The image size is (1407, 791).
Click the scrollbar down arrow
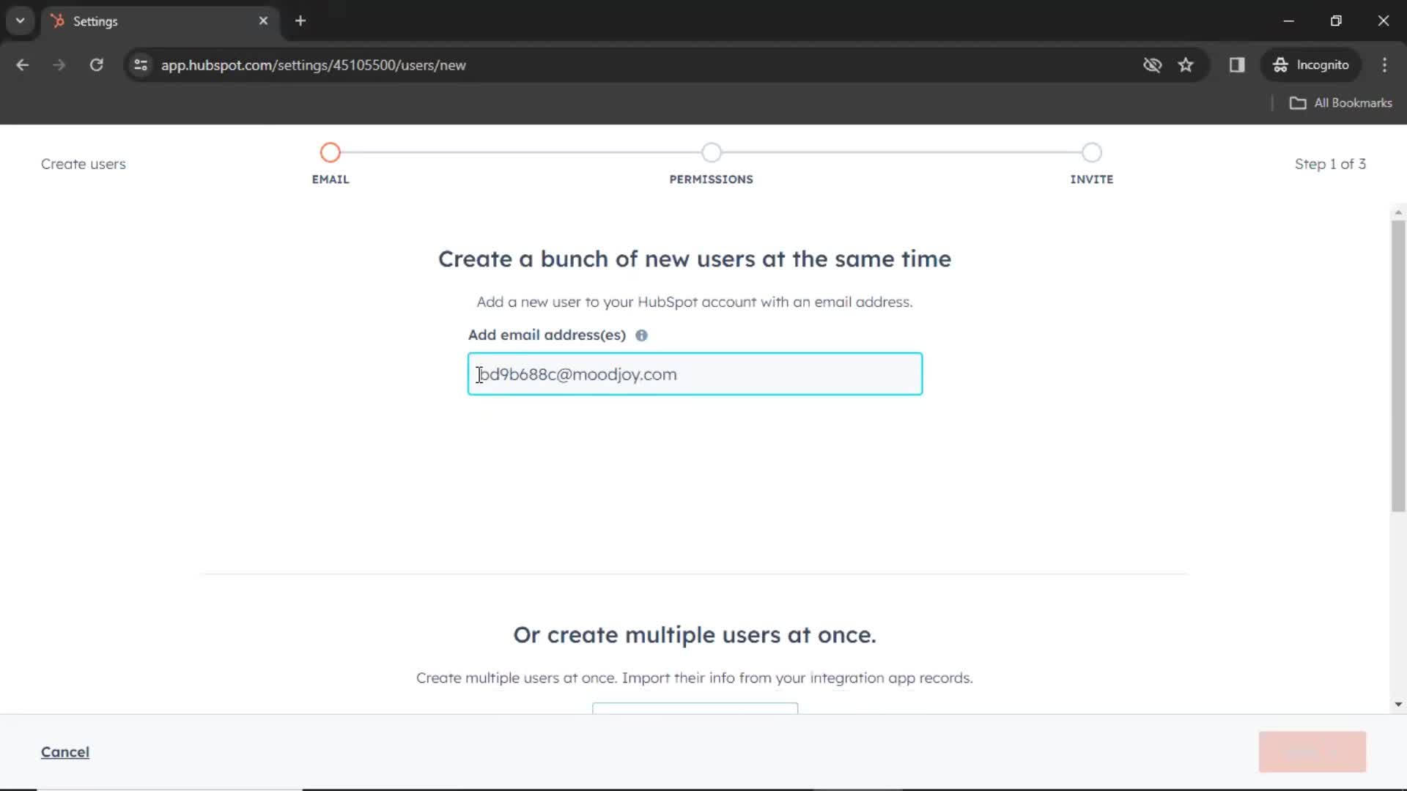1398,705
